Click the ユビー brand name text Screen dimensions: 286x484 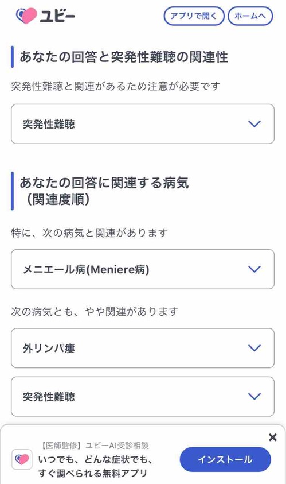click(x=58, y=16)
